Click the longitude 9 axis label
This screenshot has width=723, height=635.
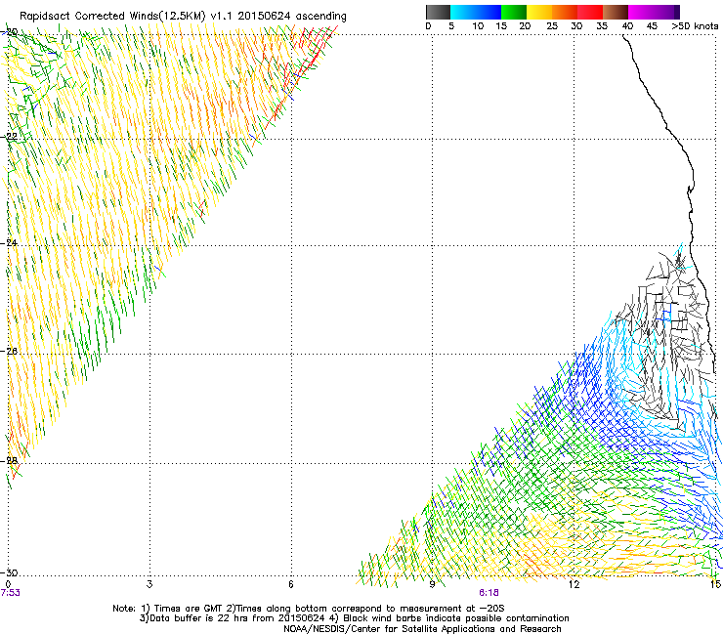point(432,584)
